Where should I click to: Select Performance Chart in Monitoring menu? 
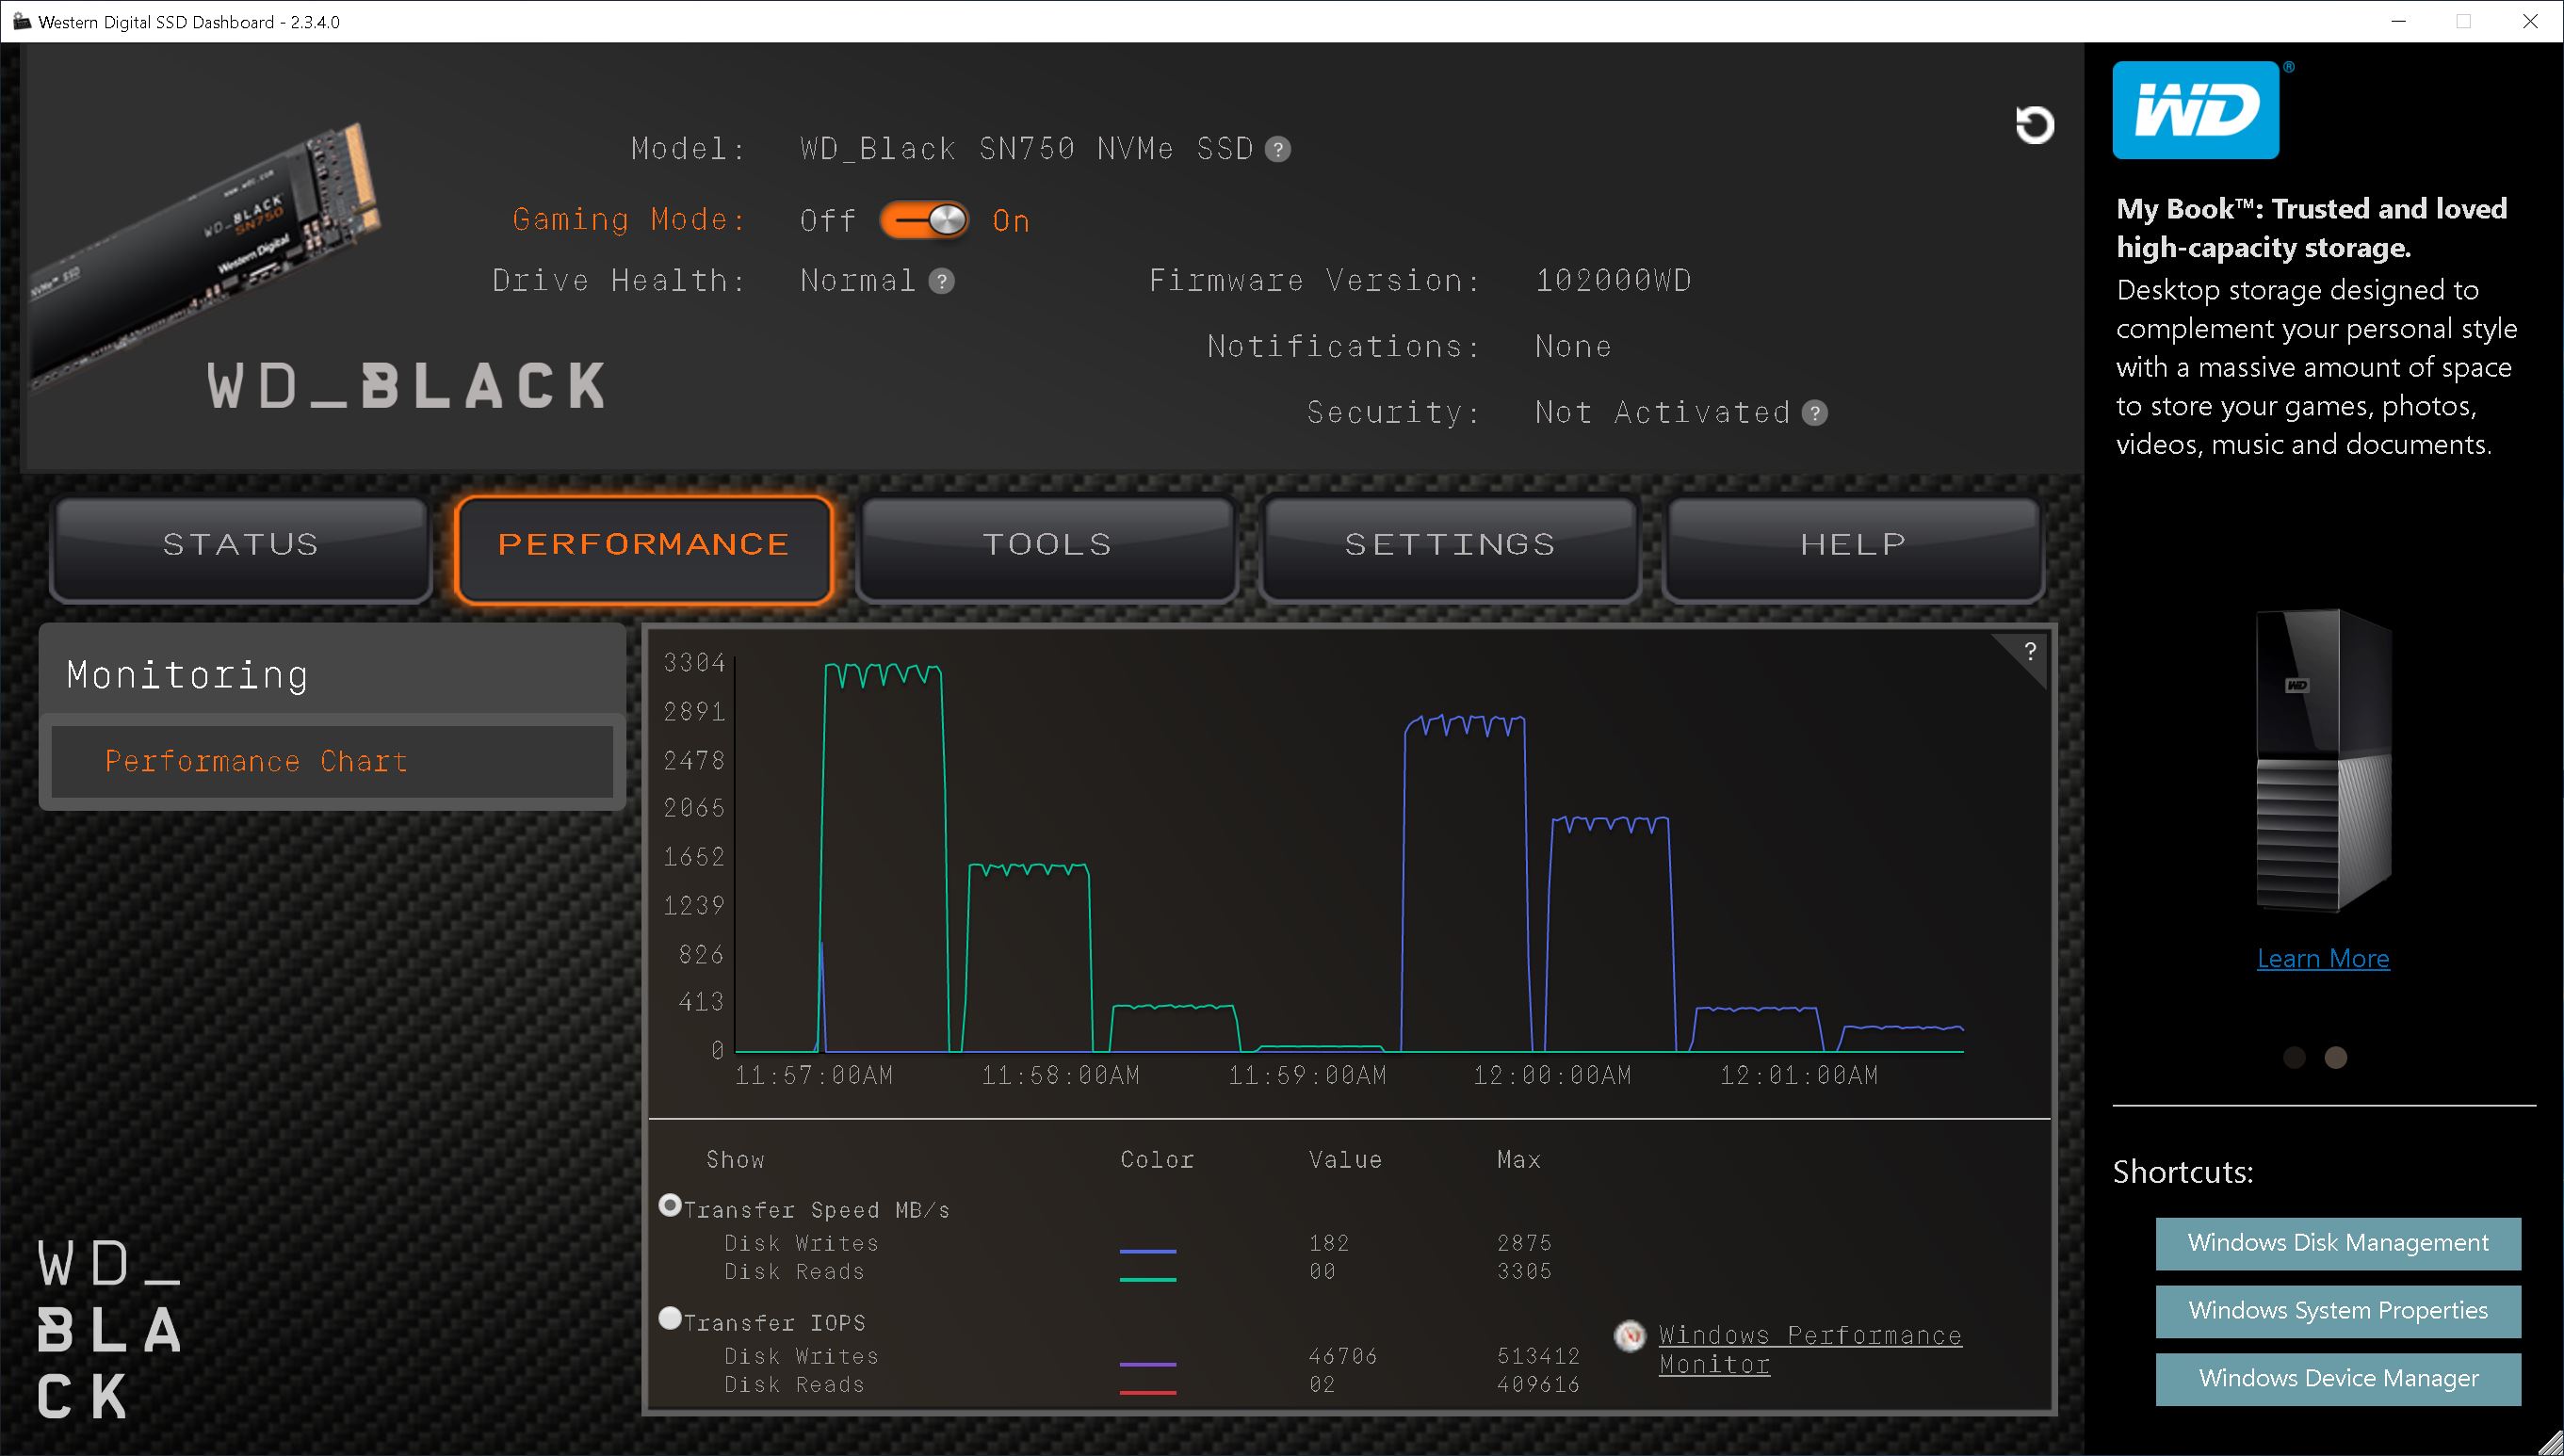(332, 762)
